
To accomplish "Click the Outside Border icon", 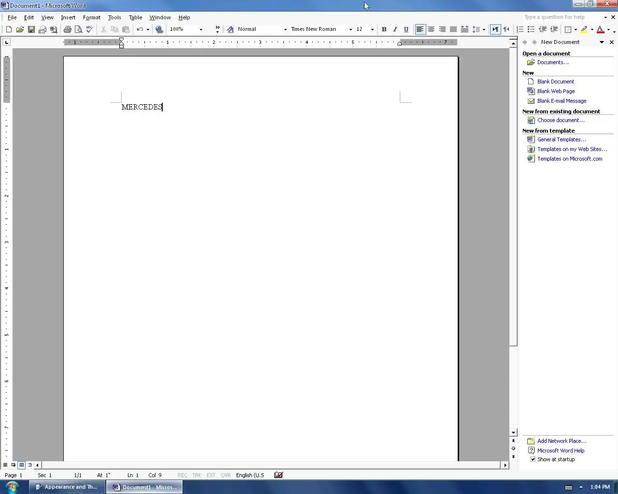I will pos(568,29).
